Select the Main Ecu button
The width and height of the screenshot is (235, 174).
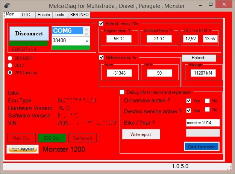pyautogui.click(x=21, y=138)
